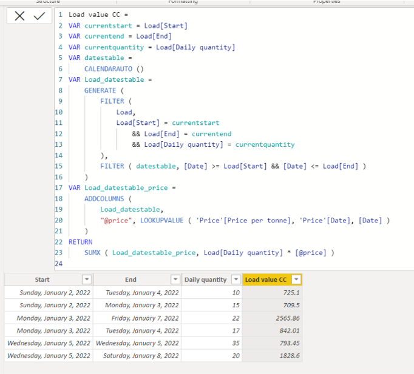The width and height of the screenshot is (414, 374).
Task: Click the End cell 'Monday, January 3, 2022'
Action: (x=137, y=306)
